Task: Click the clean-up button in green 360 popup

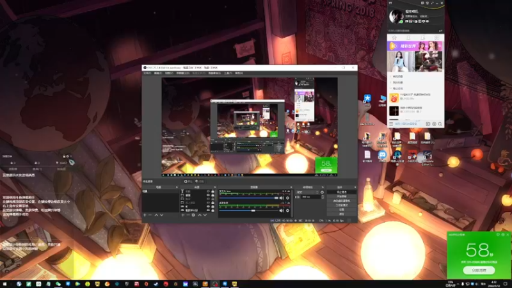Action: [479, 270]
